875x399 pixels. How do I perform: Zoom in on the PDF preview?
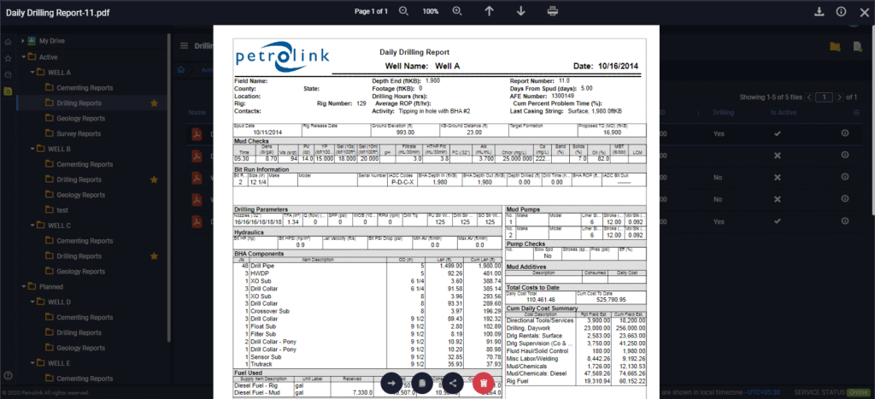coord(457,11)
